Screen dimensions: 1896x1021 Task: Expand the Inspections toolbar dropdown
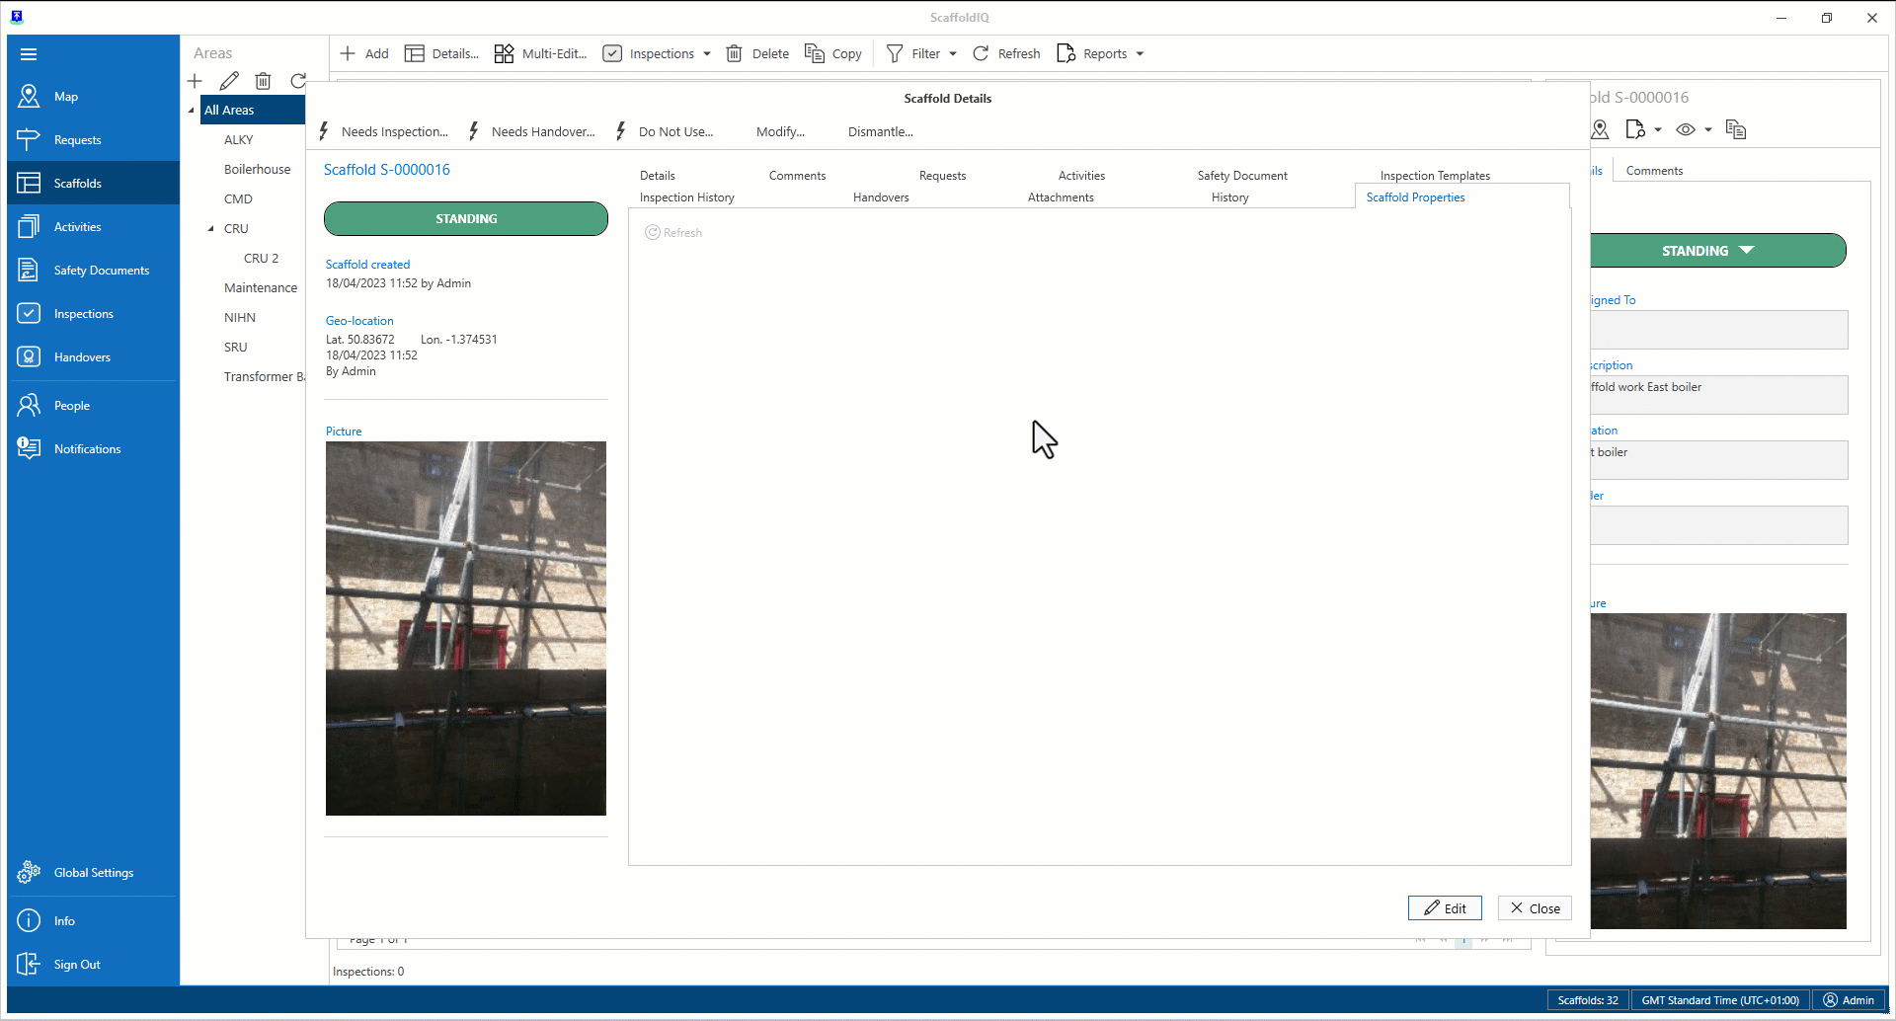[x=707, y=54]
